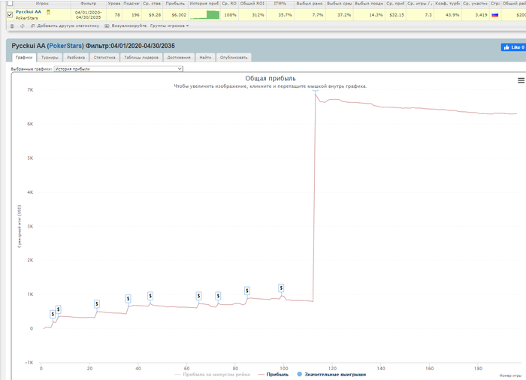Click the 3.419 average entrants value
The width and height of the screenshot is (526, 380).
(481, 15)
